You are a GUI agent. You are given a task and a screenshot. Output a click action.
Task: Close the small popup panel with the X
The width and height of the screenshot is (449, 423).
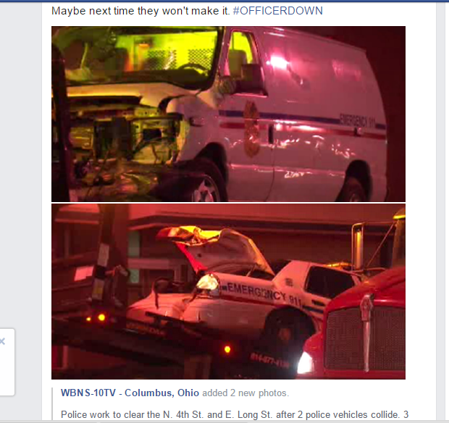(2, 341)
